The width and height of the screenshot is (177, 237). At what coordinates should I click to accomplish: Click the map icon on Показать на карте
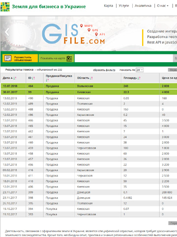pos(69,58)
